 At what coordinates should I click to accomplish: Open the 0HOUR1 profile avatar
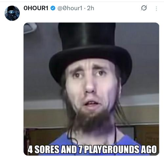pyautogui.click(x=12, y=13)
